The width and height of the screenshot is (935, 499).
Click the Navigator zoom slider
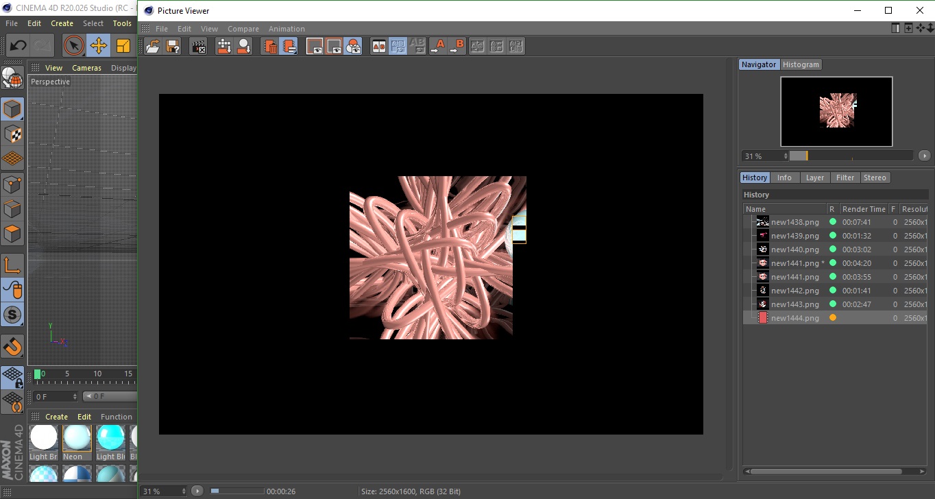tap(850, 156)
